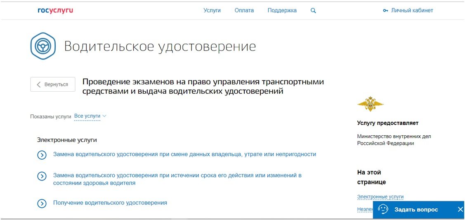Jump to Электронные услуги anchor in sidebar

380,197
